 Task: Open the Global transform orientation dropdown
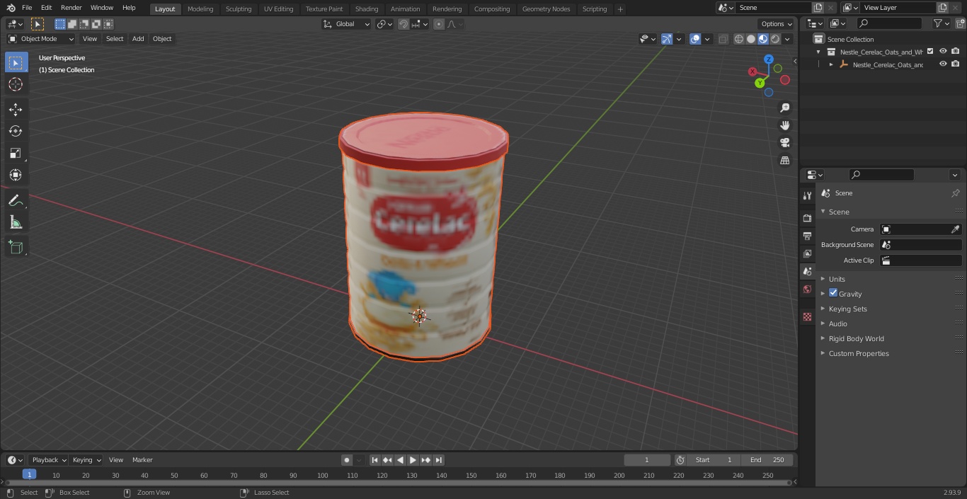347,24
